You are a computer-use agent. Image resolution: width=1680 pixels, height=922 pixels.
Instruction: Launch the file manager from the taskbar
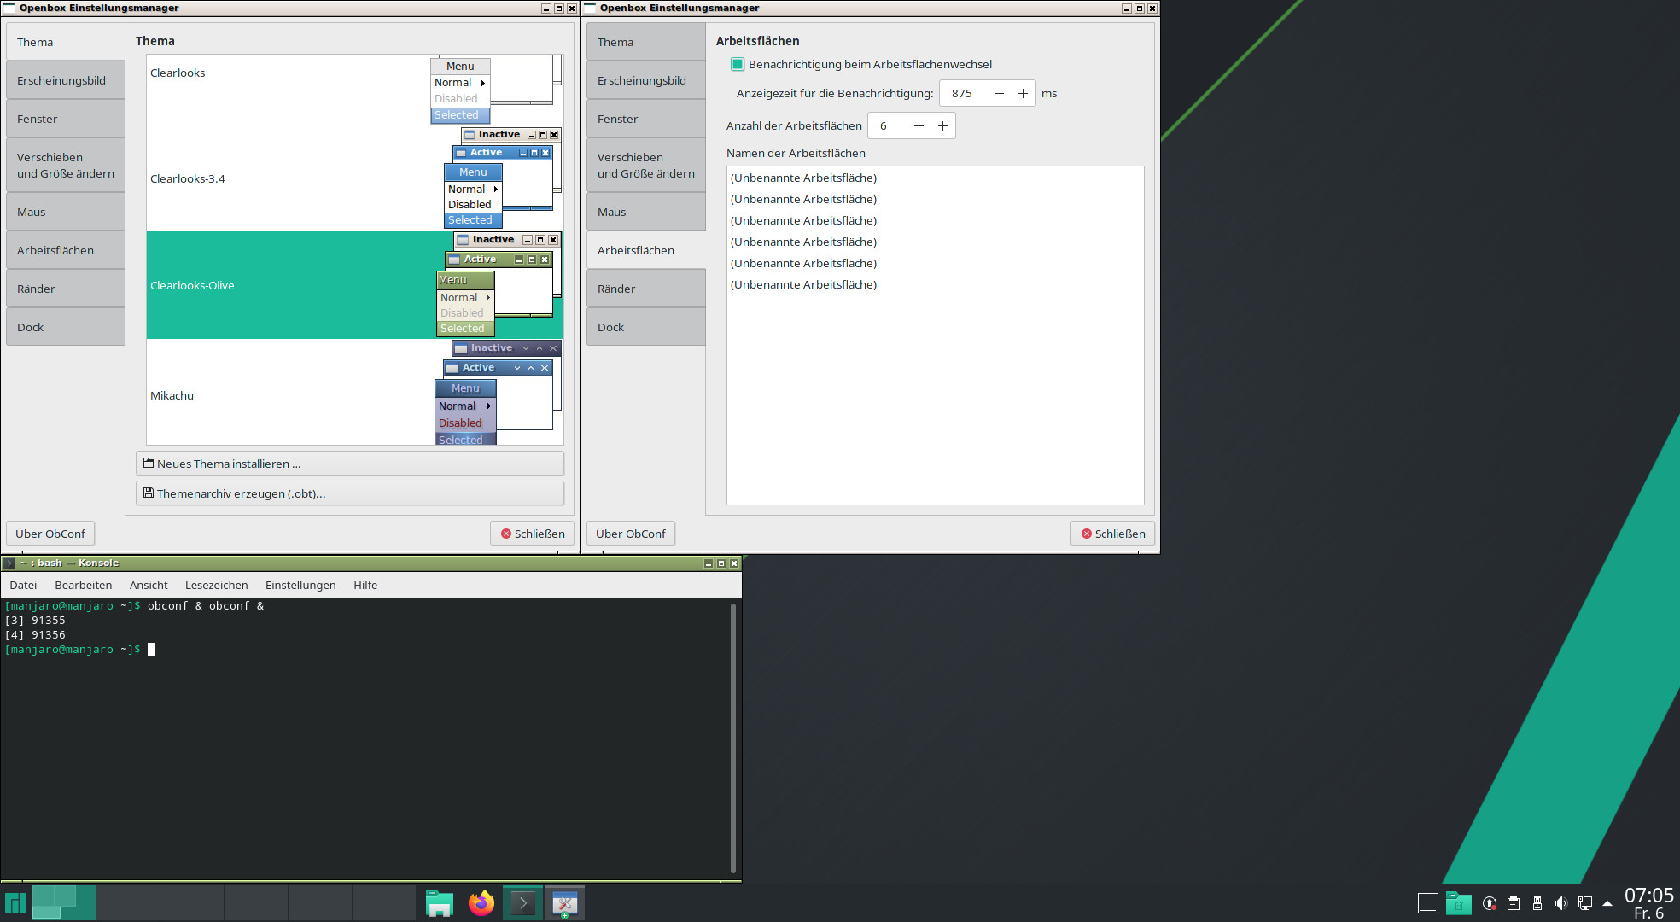click(x=440, y=903)
